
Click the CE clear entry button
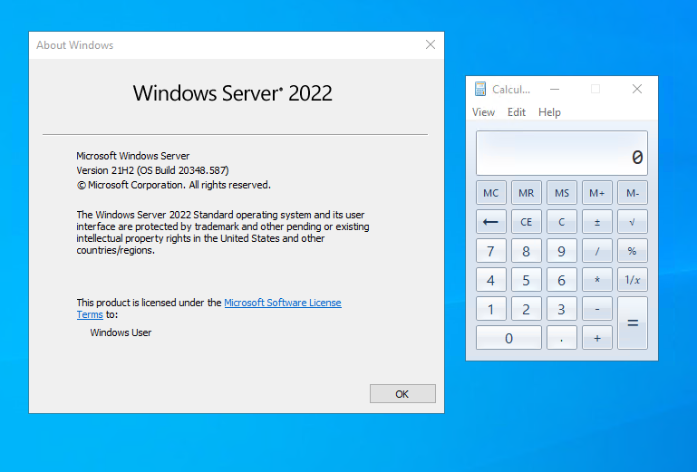(x=527, y=222)
